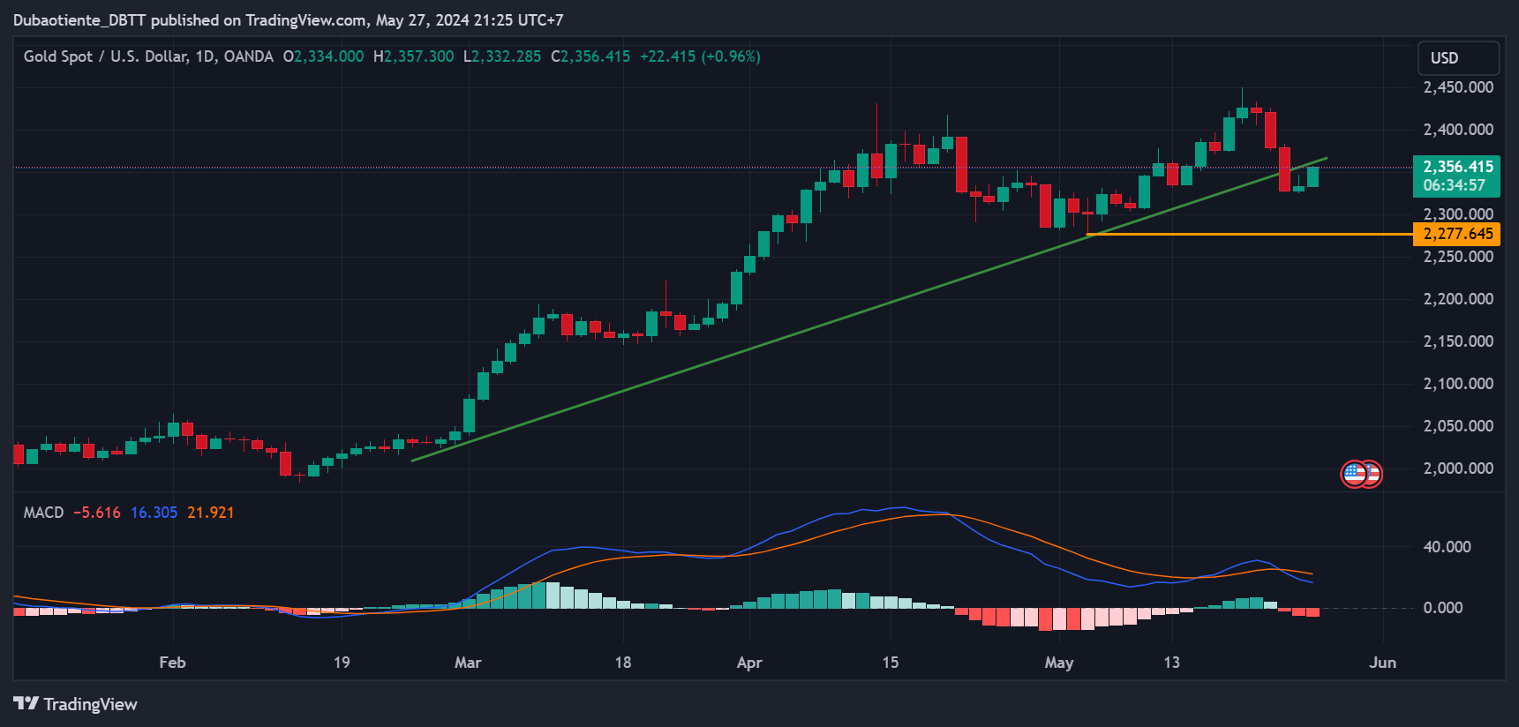Click the May label on the time axis
Screen dimensions: 1519x727
pos(1059,663)
